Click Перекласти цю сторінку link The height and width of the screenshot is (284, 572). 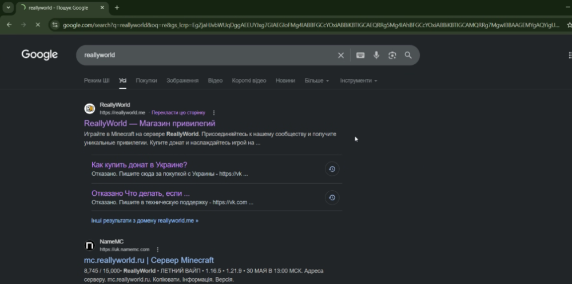coord(178,113)
